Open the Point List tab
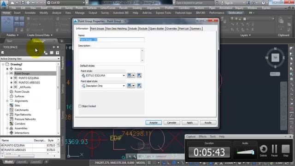Image resolution: width=295 pixels, height=166 pixels. (184, 29)
